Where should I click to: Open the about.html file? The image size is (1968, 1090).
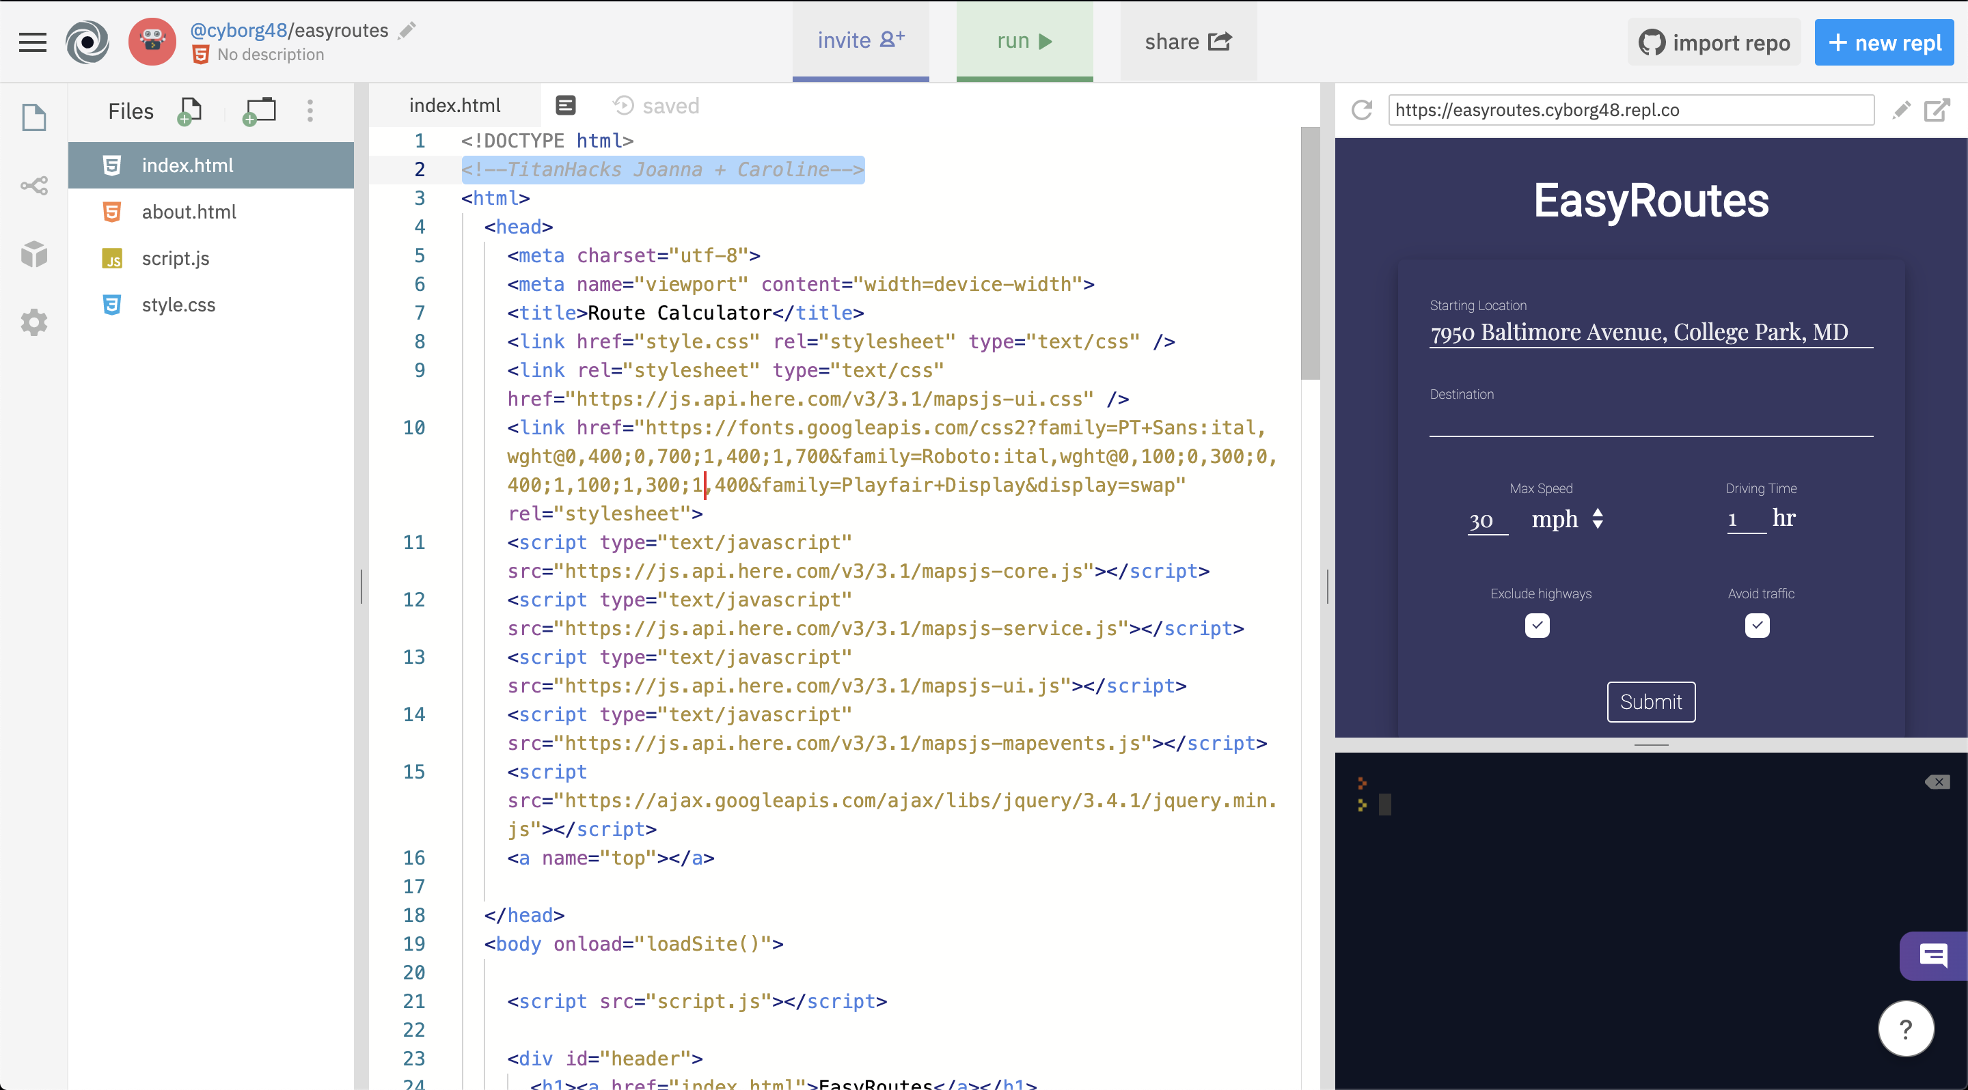[189, 212]
